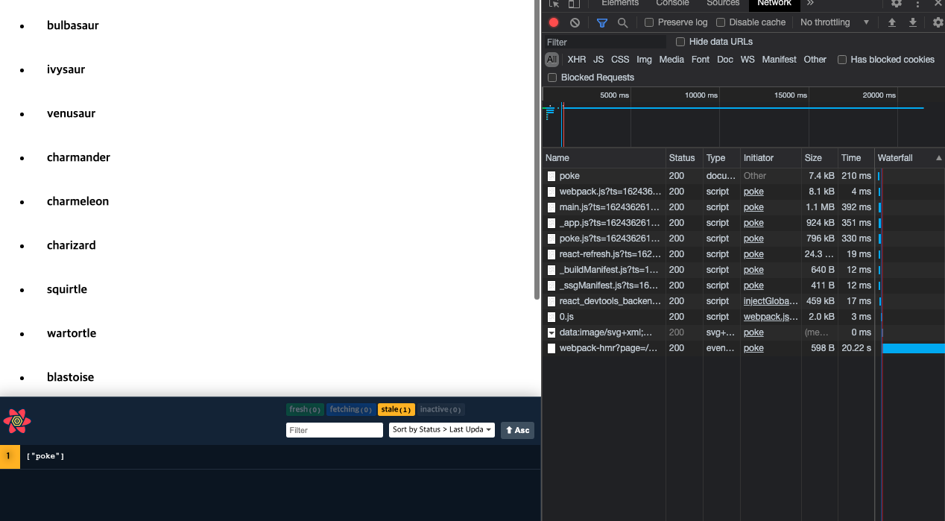The image size is (945, 521).
Task: Filter requests by Media
Action: point(671,60)
